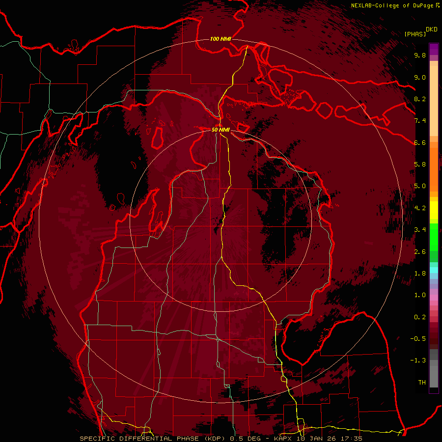This screenshot has width=442, height=442.
Task: Click the 8.2 value on the scale
Action: [420, 99]
